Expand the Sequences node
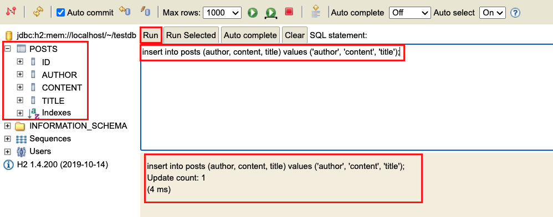 7,139
